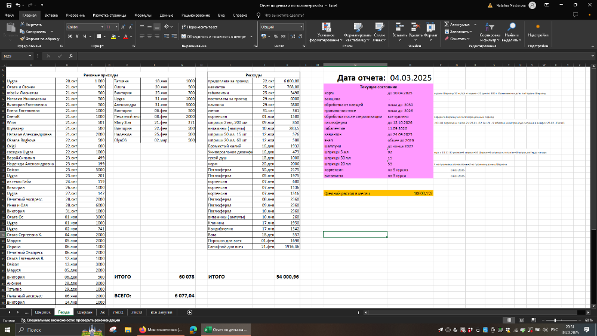This screenshot has height=336, width=597.
Task: Open Firefox from the Windows taskbar
Action: coord(142,329)
